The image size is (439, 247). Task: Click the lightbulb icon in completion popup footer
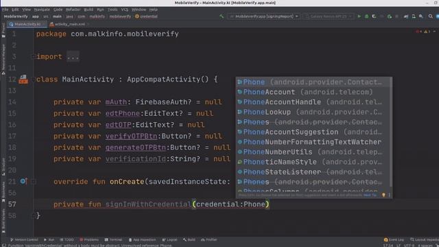pos(383,195)
